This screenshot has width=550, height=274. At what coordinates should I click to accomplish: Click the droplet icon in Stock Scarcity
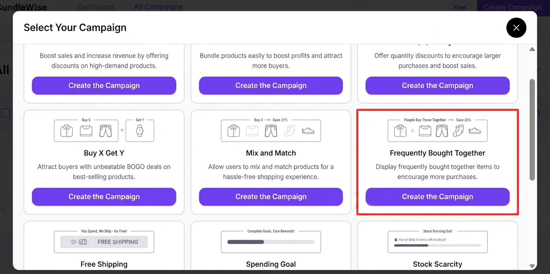coord(396,240)
